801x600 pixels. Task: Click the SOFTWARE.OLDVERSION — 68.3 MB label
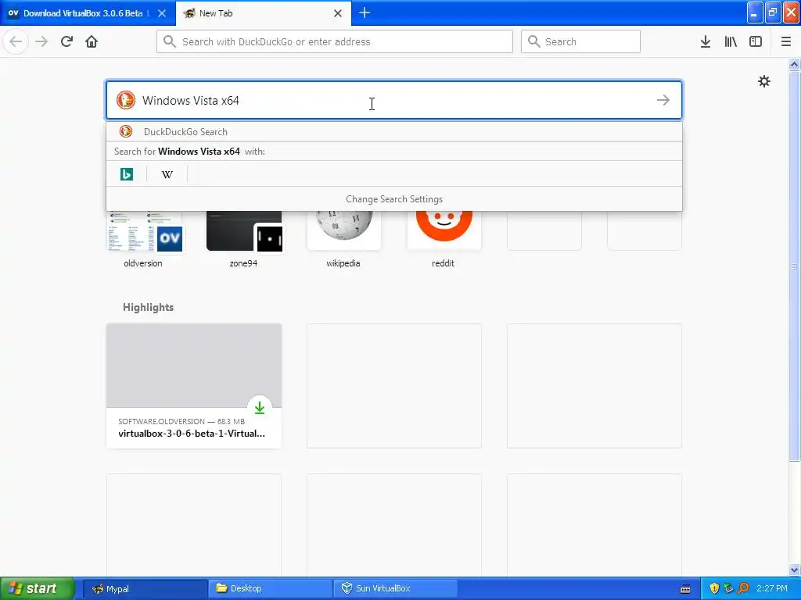[x=181, y=421]
